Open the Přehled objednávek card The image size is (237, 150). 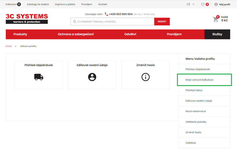[39, 75]
